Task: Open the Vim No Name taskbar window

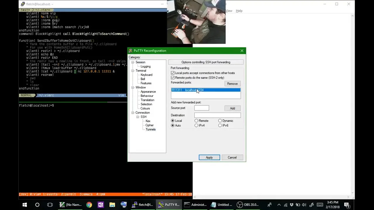Action: [70, 205]
